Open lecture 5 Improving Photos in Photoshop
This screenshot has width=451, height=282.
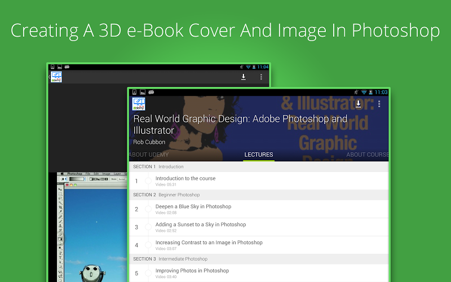192,271
